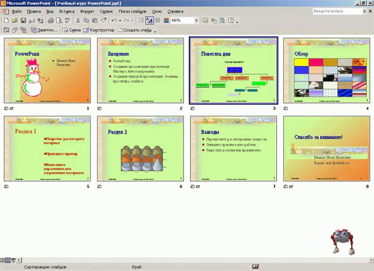Open the Справка menu
The image size is (374, 271).
tap(175, 11)
